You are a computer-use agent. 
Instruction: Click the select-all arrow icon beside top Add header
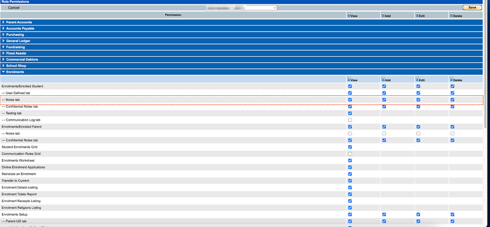(x=383, y=15)
